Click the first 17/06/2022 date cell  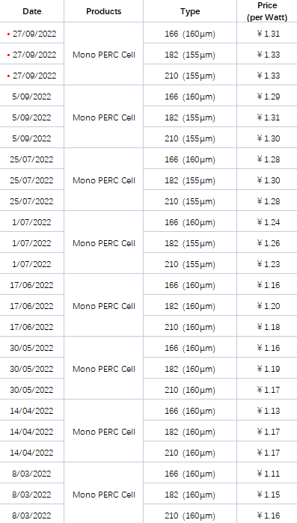31,285
